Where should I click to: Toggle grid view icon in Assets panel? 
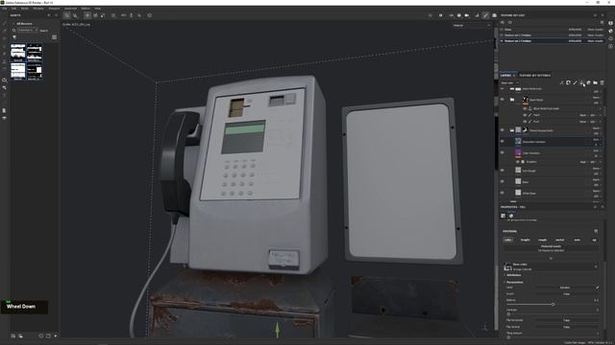tap(54, 37)
